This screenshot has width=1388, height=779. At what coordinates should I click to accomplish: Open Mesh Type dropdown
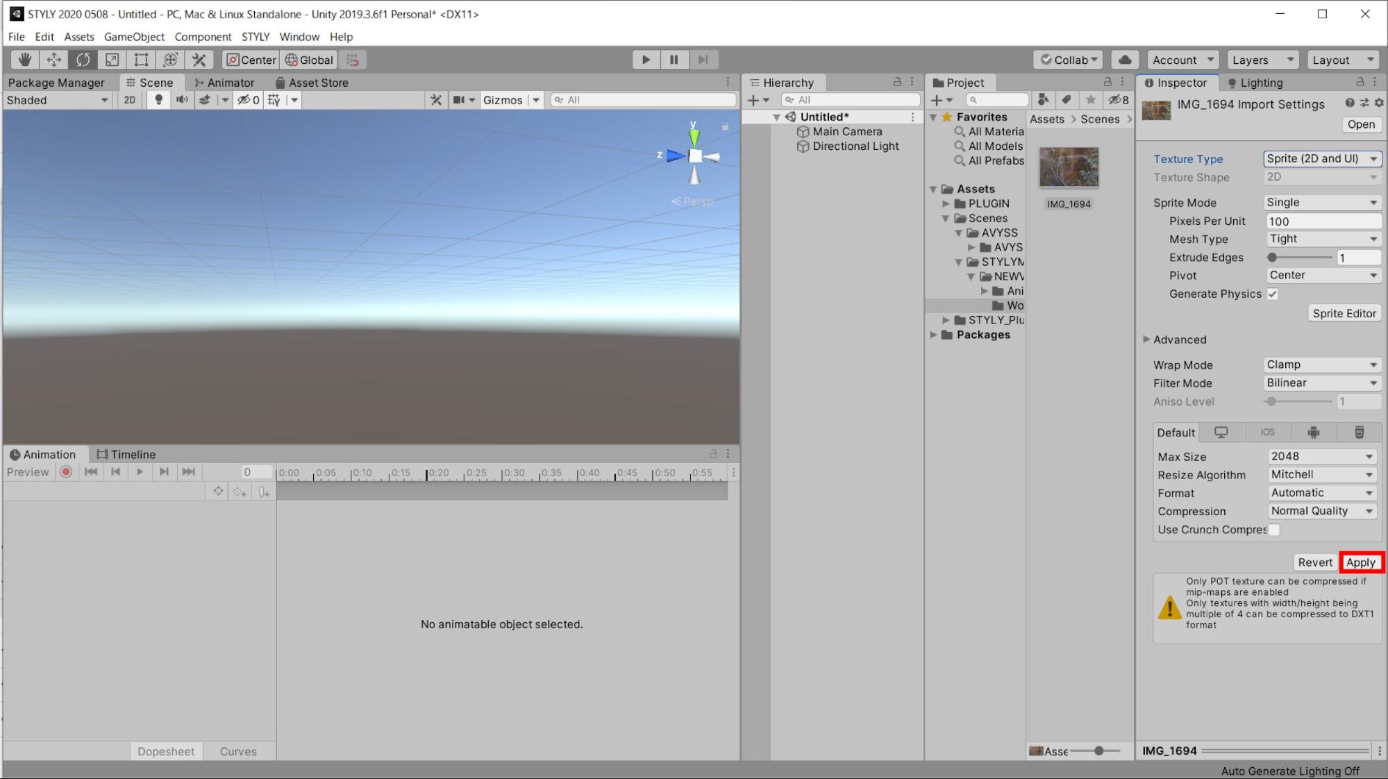1323,239
